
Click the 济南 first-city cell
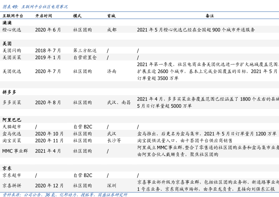pos(111,71)
